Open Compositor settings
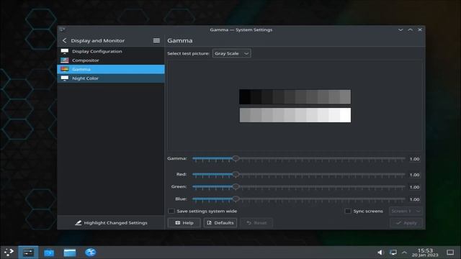The width and height of the screenshot is (461, 259). click(111, 60)
